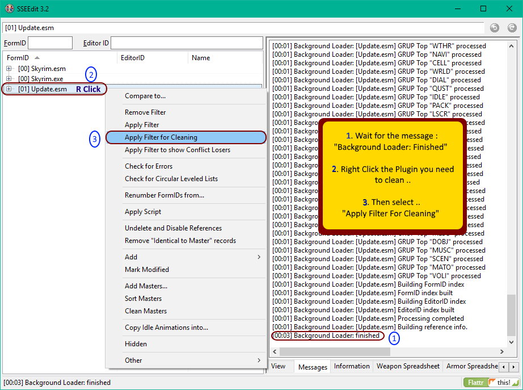Click log line 'Building reference info.'

370,327
